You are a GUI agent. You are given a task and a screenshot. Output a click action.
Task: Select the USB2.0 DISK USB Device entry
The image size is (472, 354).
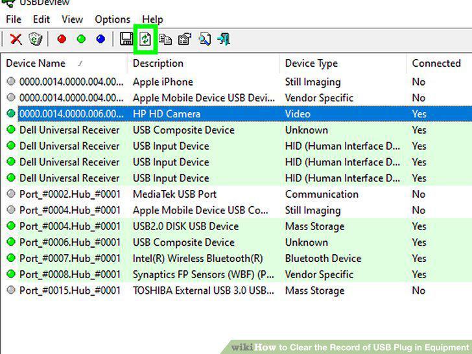(185, 226)
